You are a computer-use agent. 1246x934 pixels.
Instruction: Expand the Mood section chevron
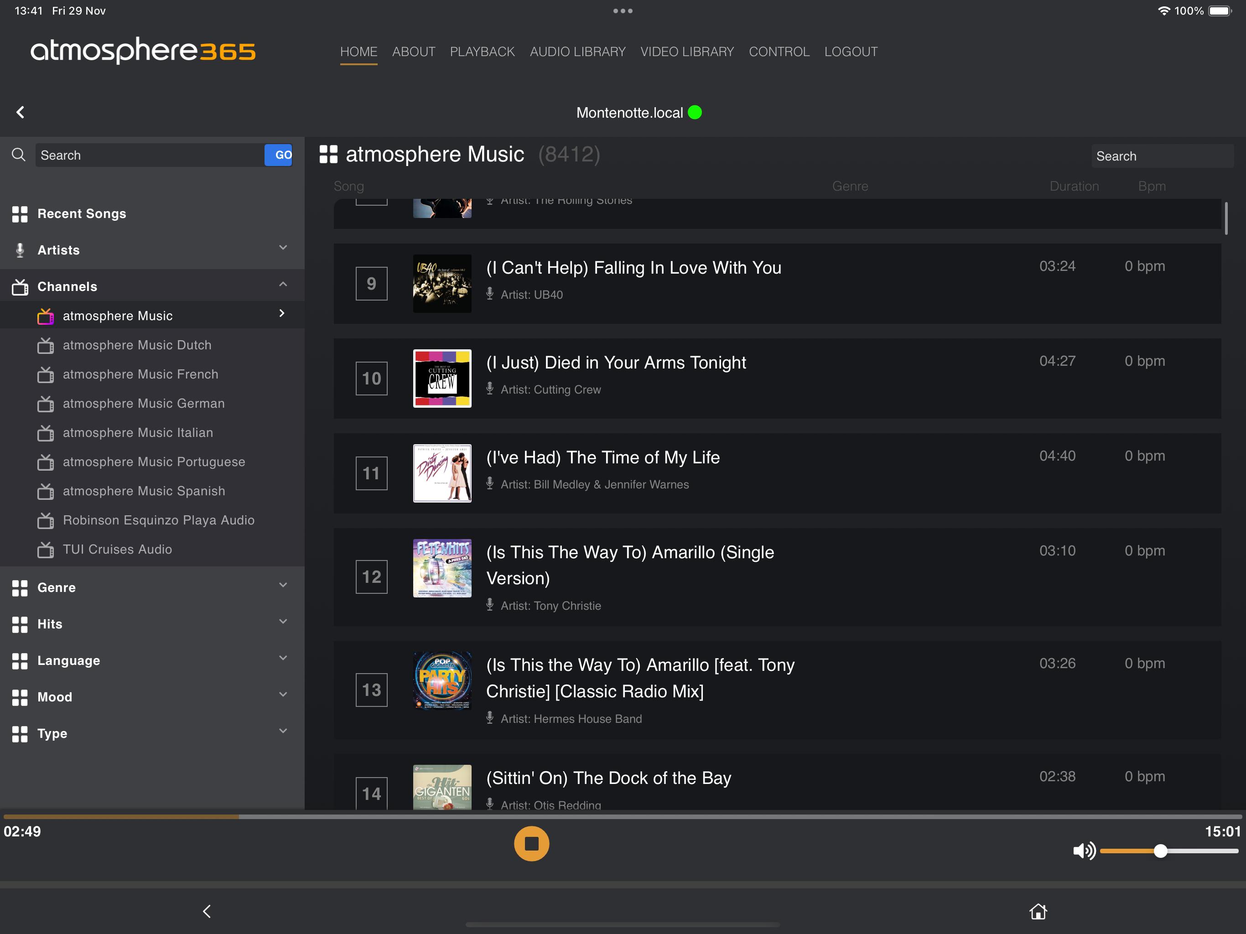click(283, 695)
